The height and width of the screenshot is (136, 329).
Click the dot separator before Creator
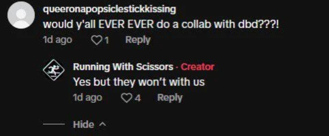(x=177, y=68)
